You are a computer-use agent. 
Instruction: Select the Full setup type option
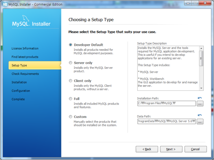click(71, 99)
